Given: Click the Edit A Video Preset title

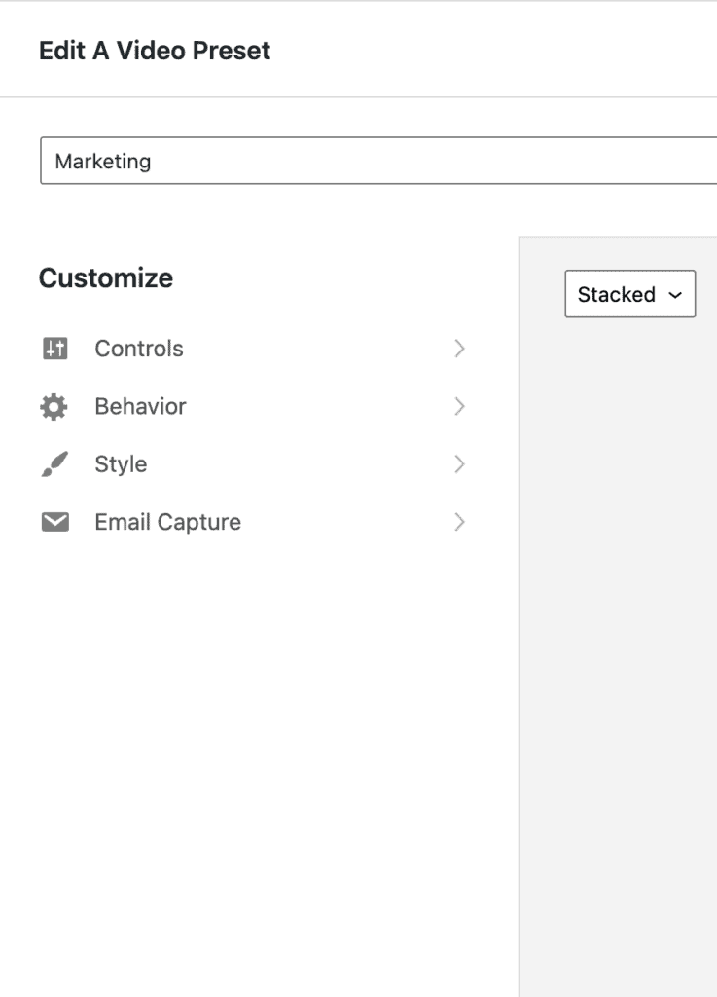Looking at the screenshot, I should (x=155, y=51).
